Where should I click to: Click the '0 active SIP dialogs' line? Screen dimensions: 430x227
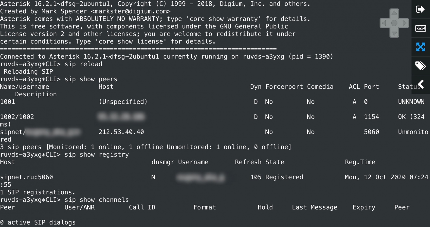pyautogui.click(x=38, y=222)
